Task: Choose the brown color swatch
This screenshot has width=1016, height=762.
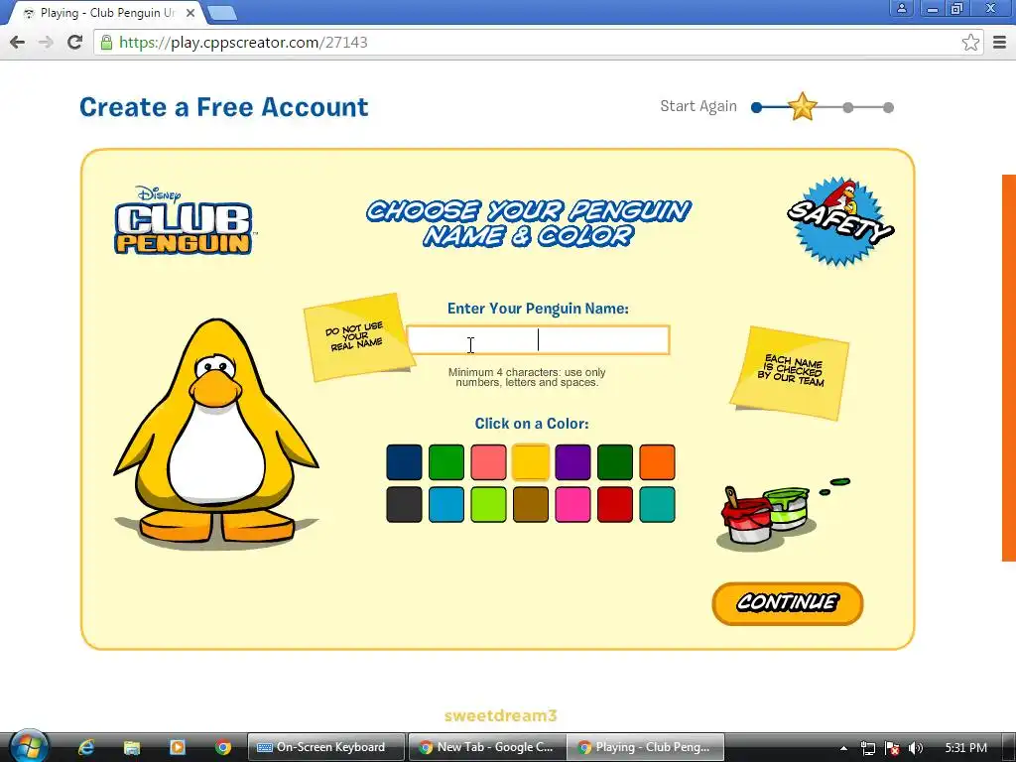Action: click(x=531, y=504)
